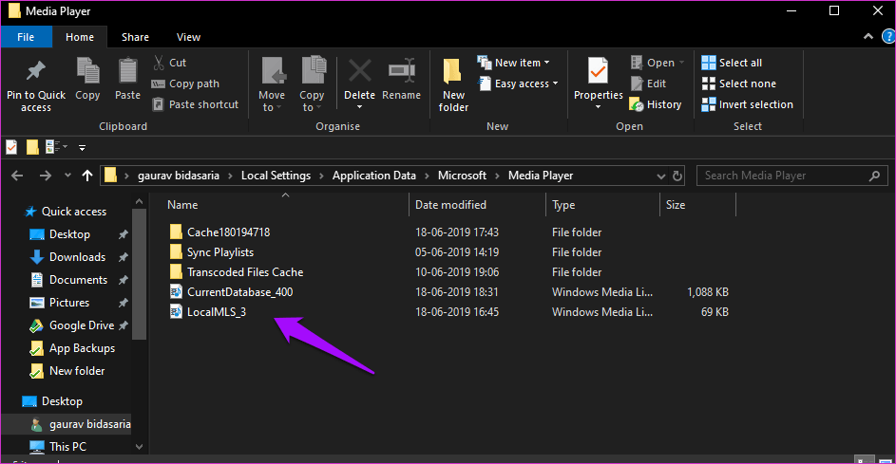Select the CurrentDatabase_400 file

point(240,292)
